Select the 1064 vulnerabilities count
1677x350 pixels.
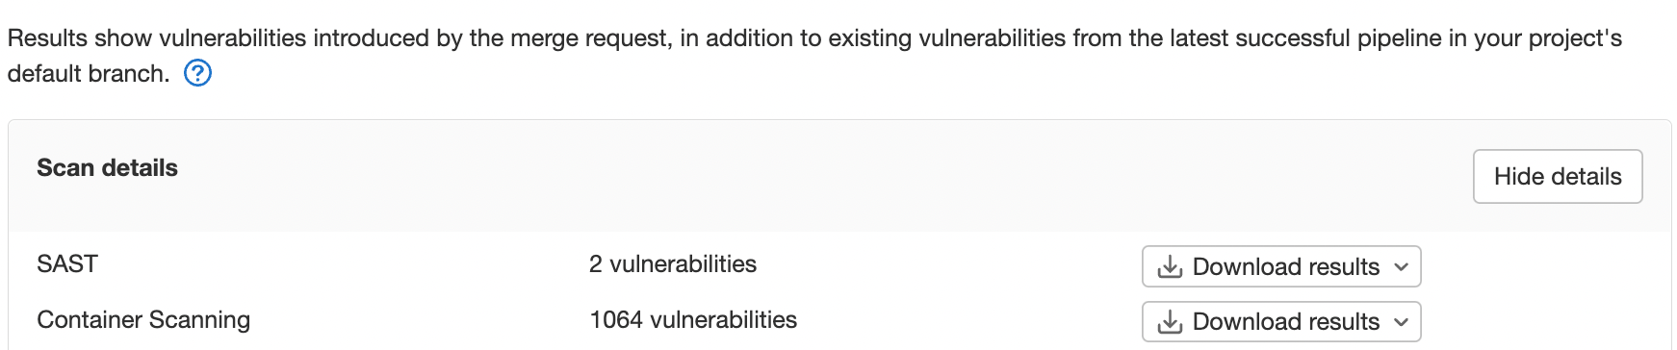693,319
